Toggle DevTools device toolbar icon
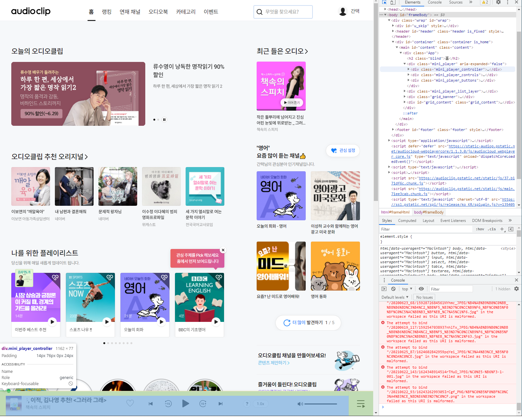Screen dimensions: 522x418 (393, 2)
